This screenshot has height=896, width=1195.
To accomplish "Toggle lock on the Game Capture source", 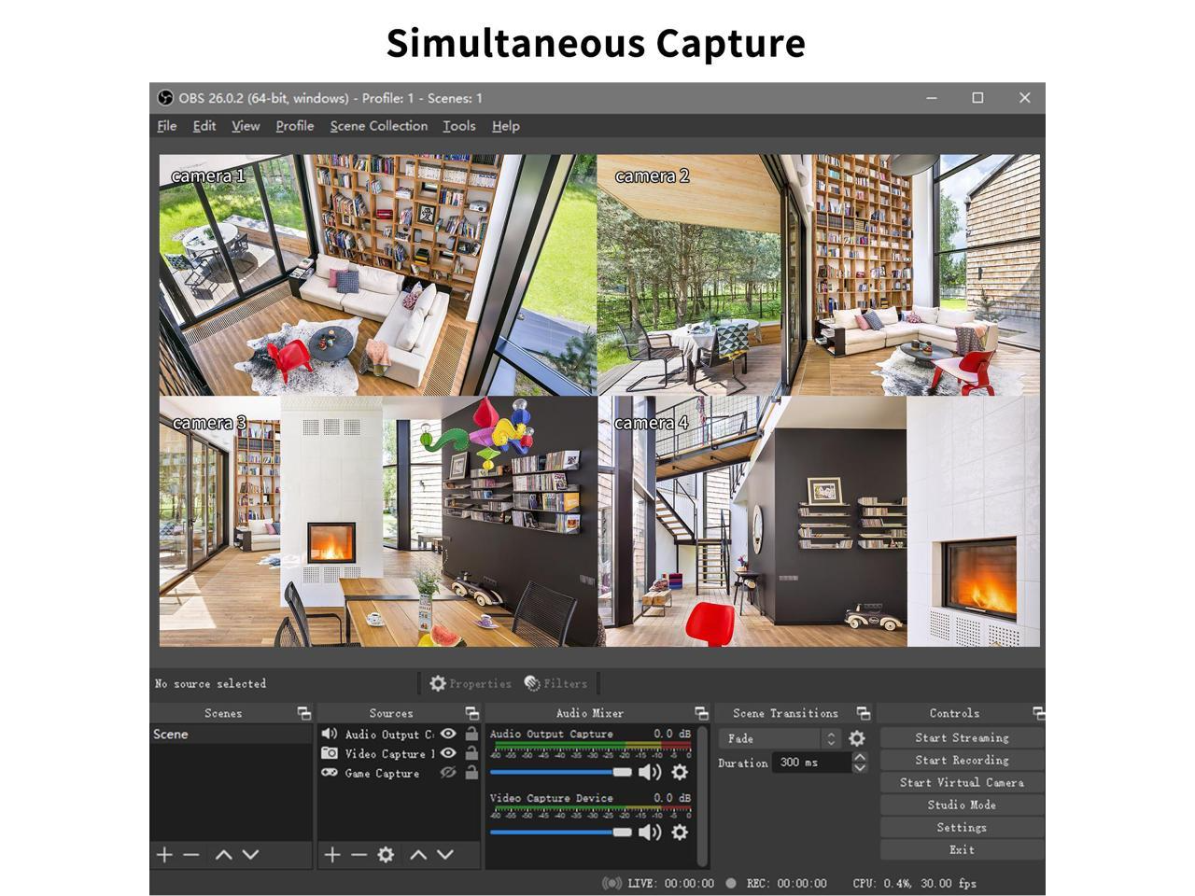I will (471, 773).
